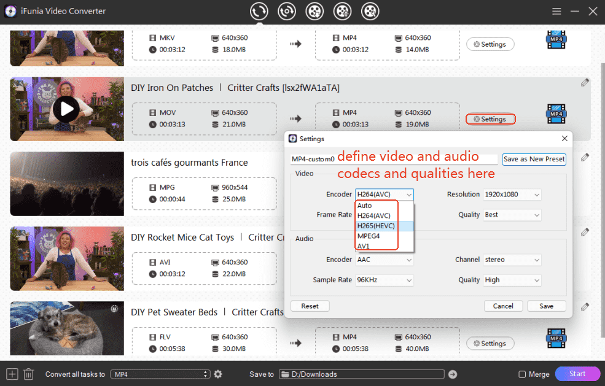605x386 pixels.
Task: Click the MP4 format icon for Iron On Patches
Action: (x=556, y=115)
